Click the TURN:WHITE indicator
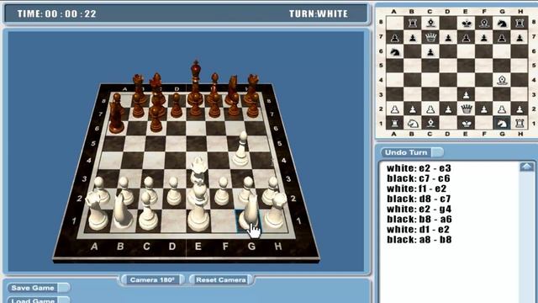Screen dimensions: 538x303 click(x=319, y=13)
